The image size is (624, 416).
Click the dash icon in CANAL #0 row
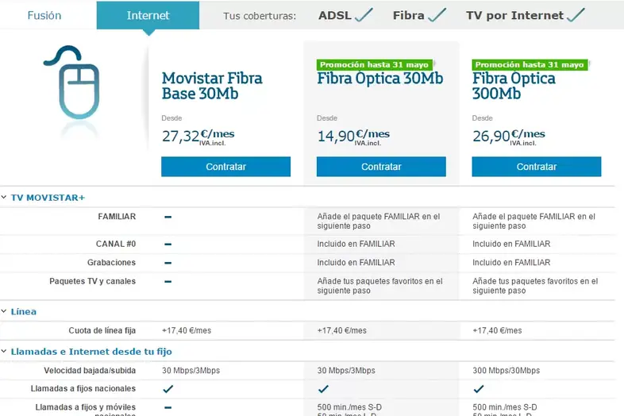point(168,244)
